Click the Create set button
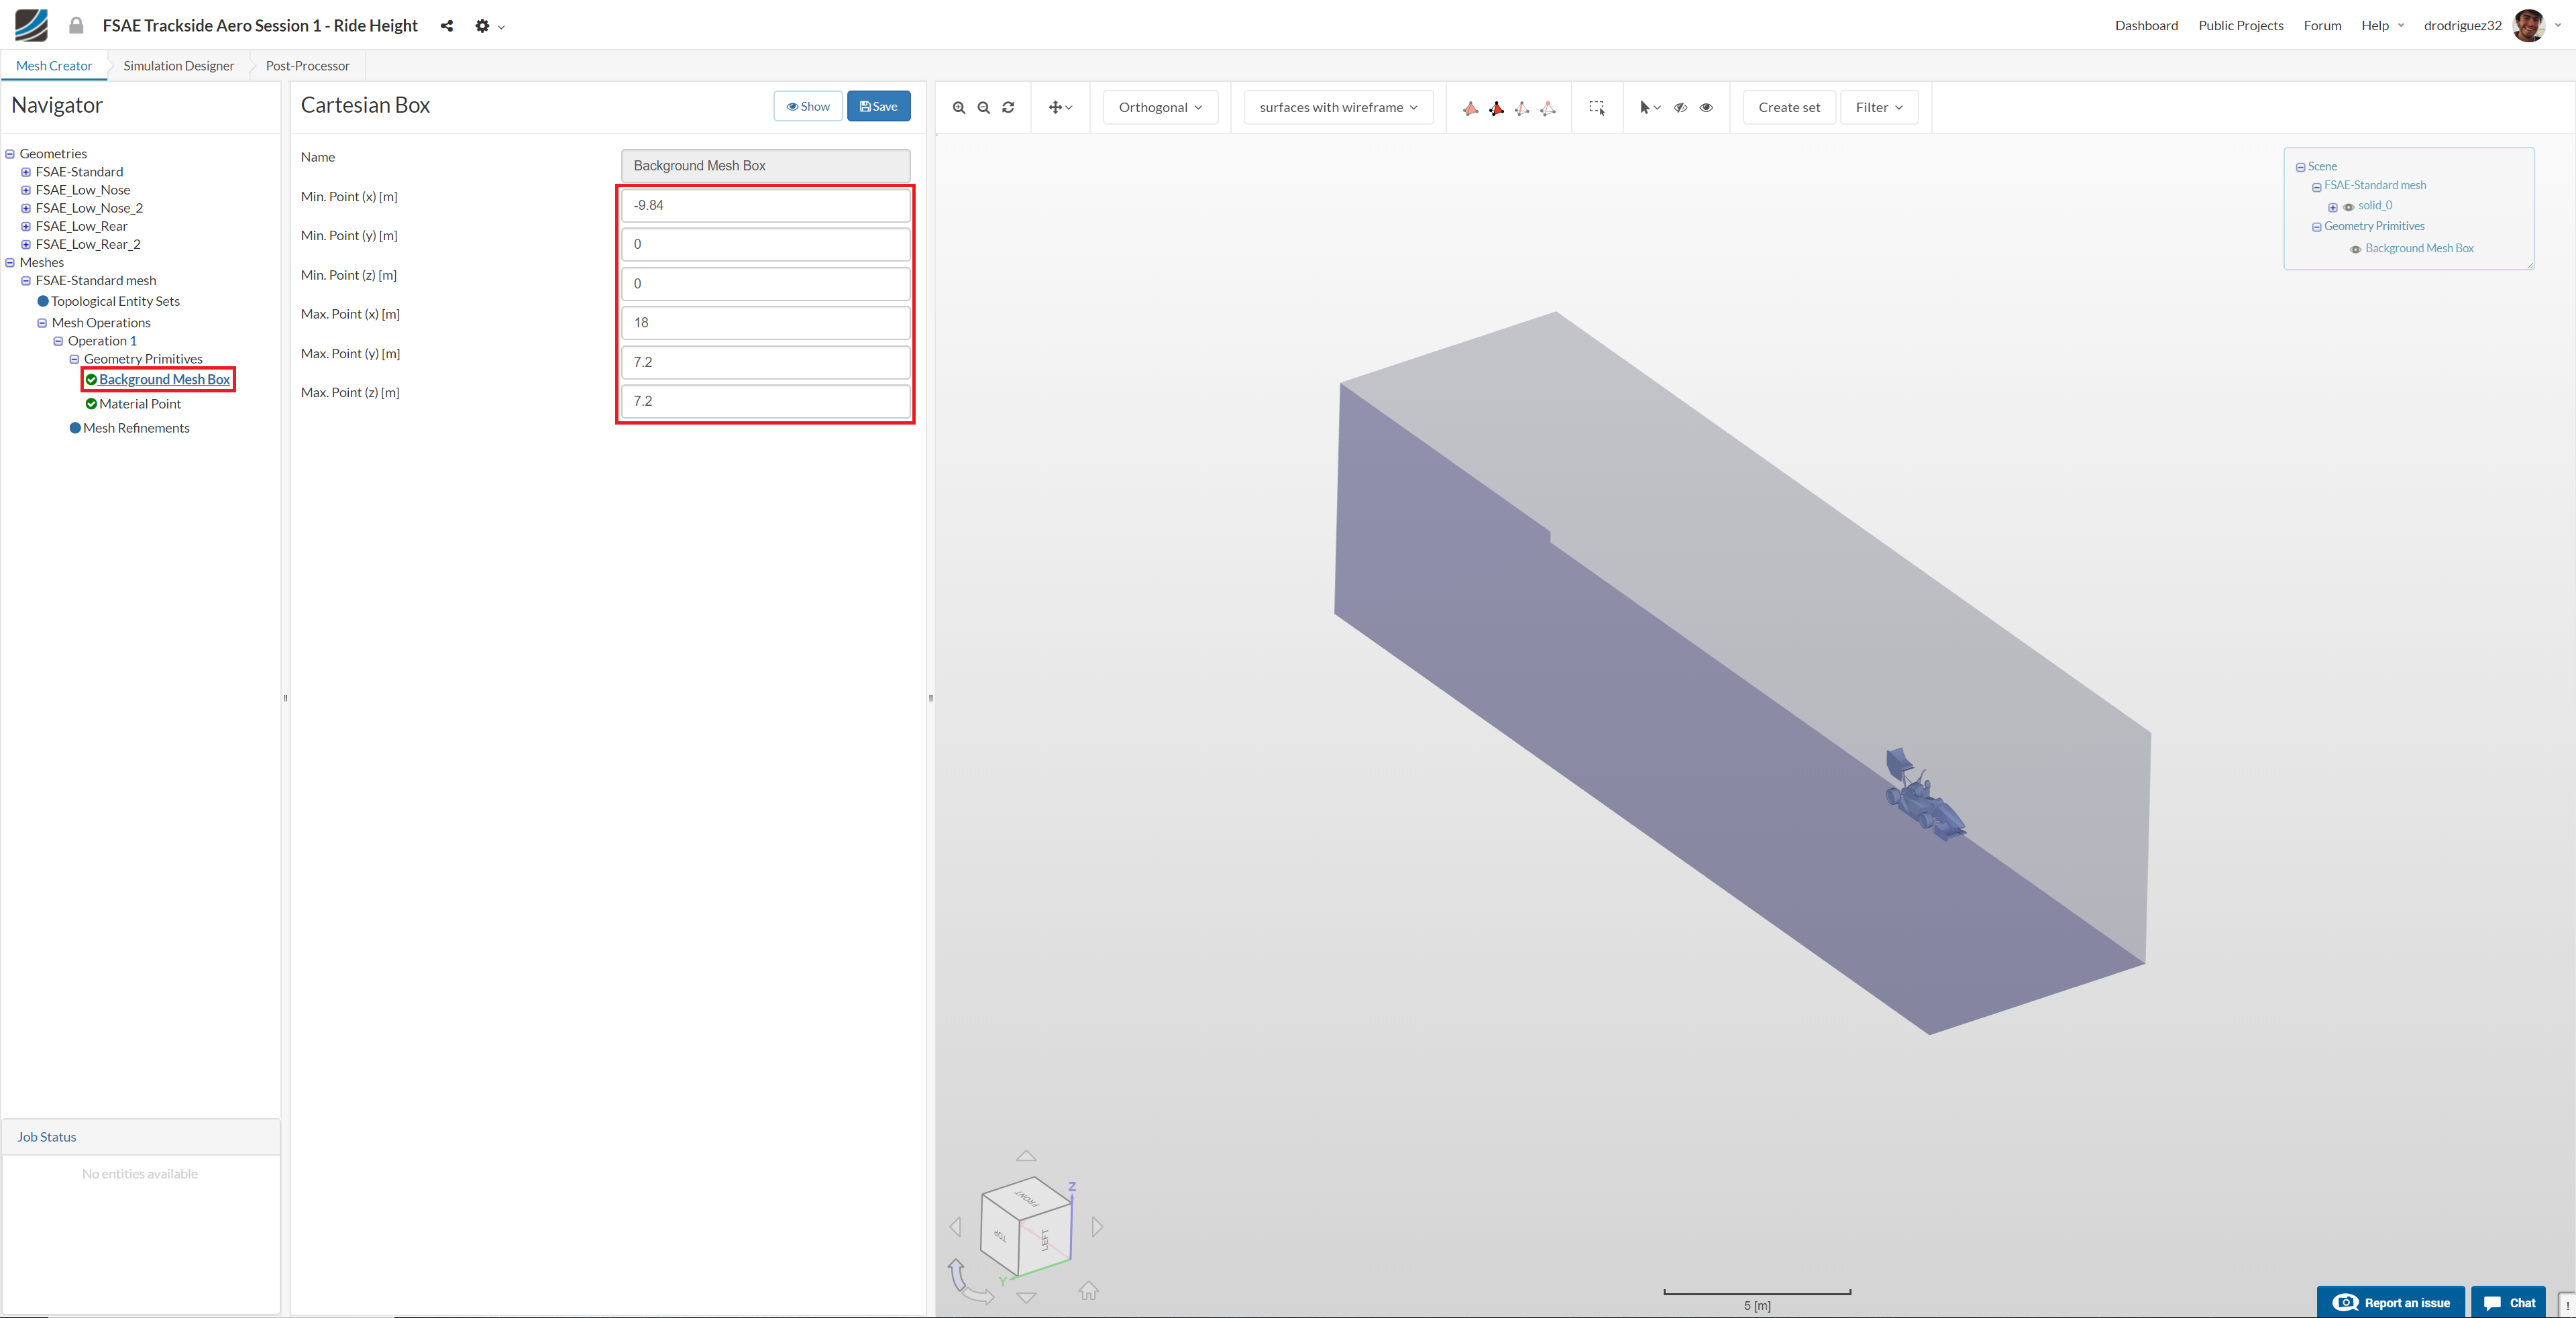Viewport: 2576px width, 1318px height. pyautogui.click(x=1788, y=108)
